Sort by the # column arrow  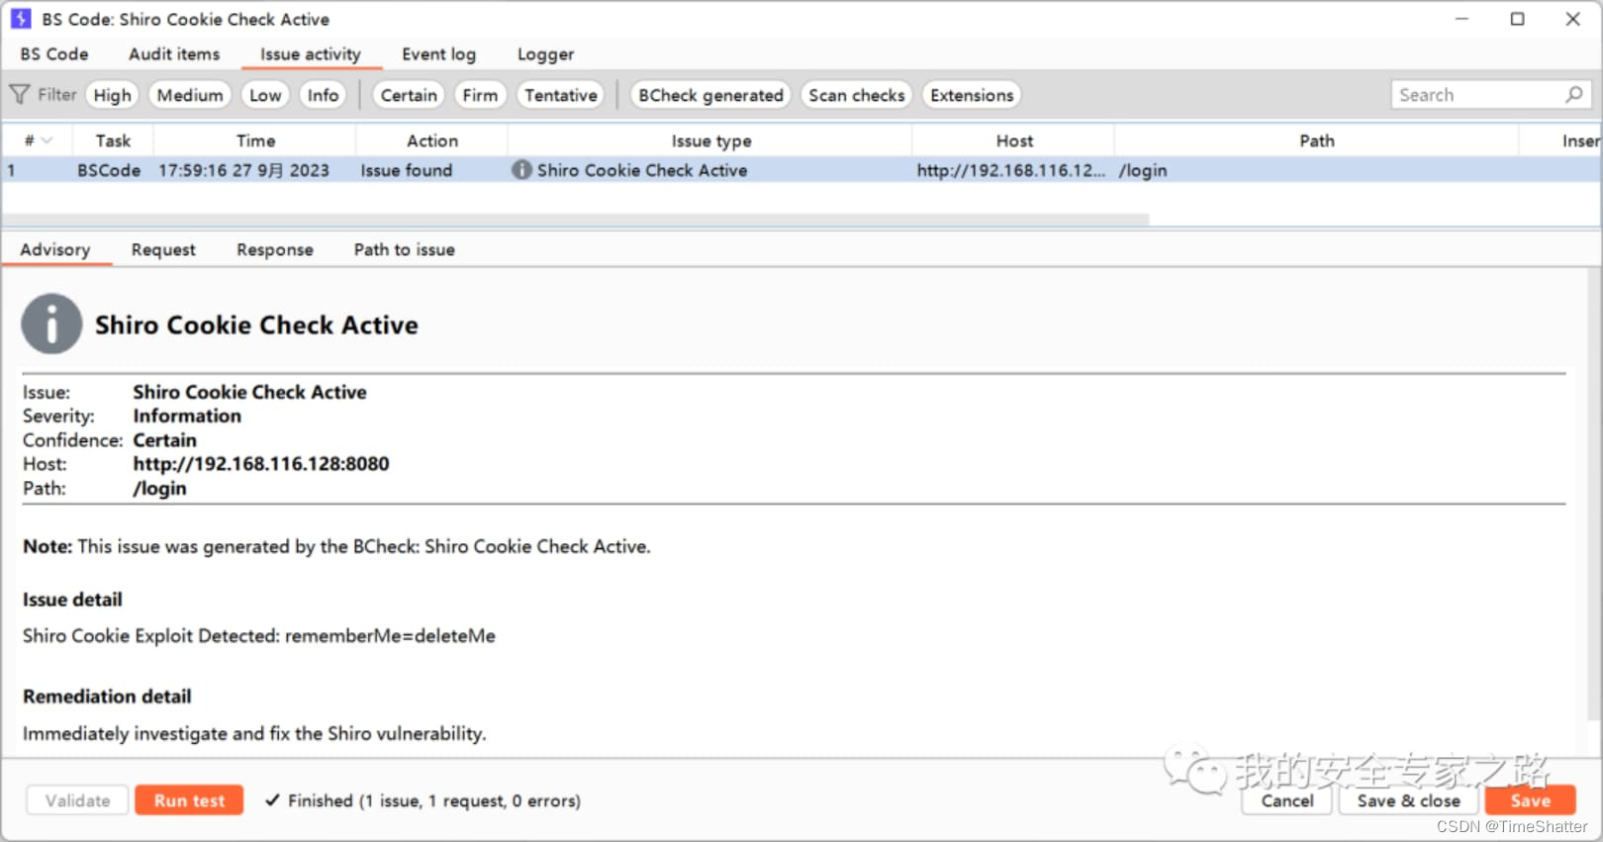click(x=46, y=140)
